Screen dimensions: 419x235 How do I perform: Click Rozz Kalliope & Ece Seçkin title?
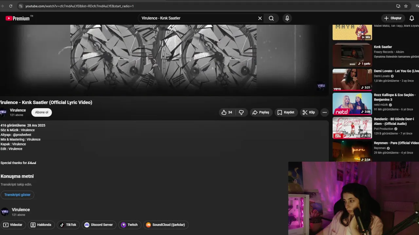tap(395, 97)
